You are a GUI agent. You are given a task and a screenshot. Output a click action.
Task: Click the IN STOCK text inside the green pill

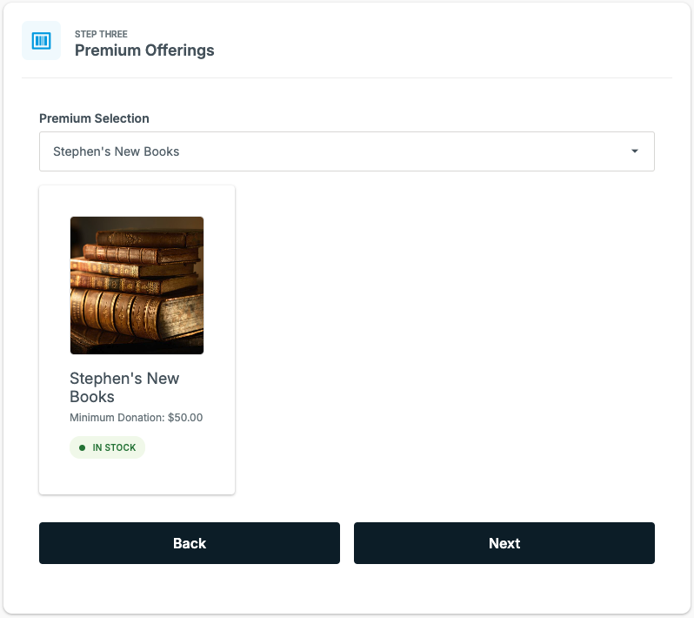(x=114, y=448)
